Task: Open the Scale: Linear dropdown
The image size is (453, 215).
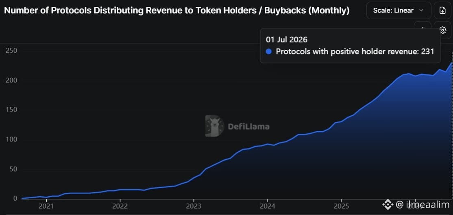Action: point(399,11)
